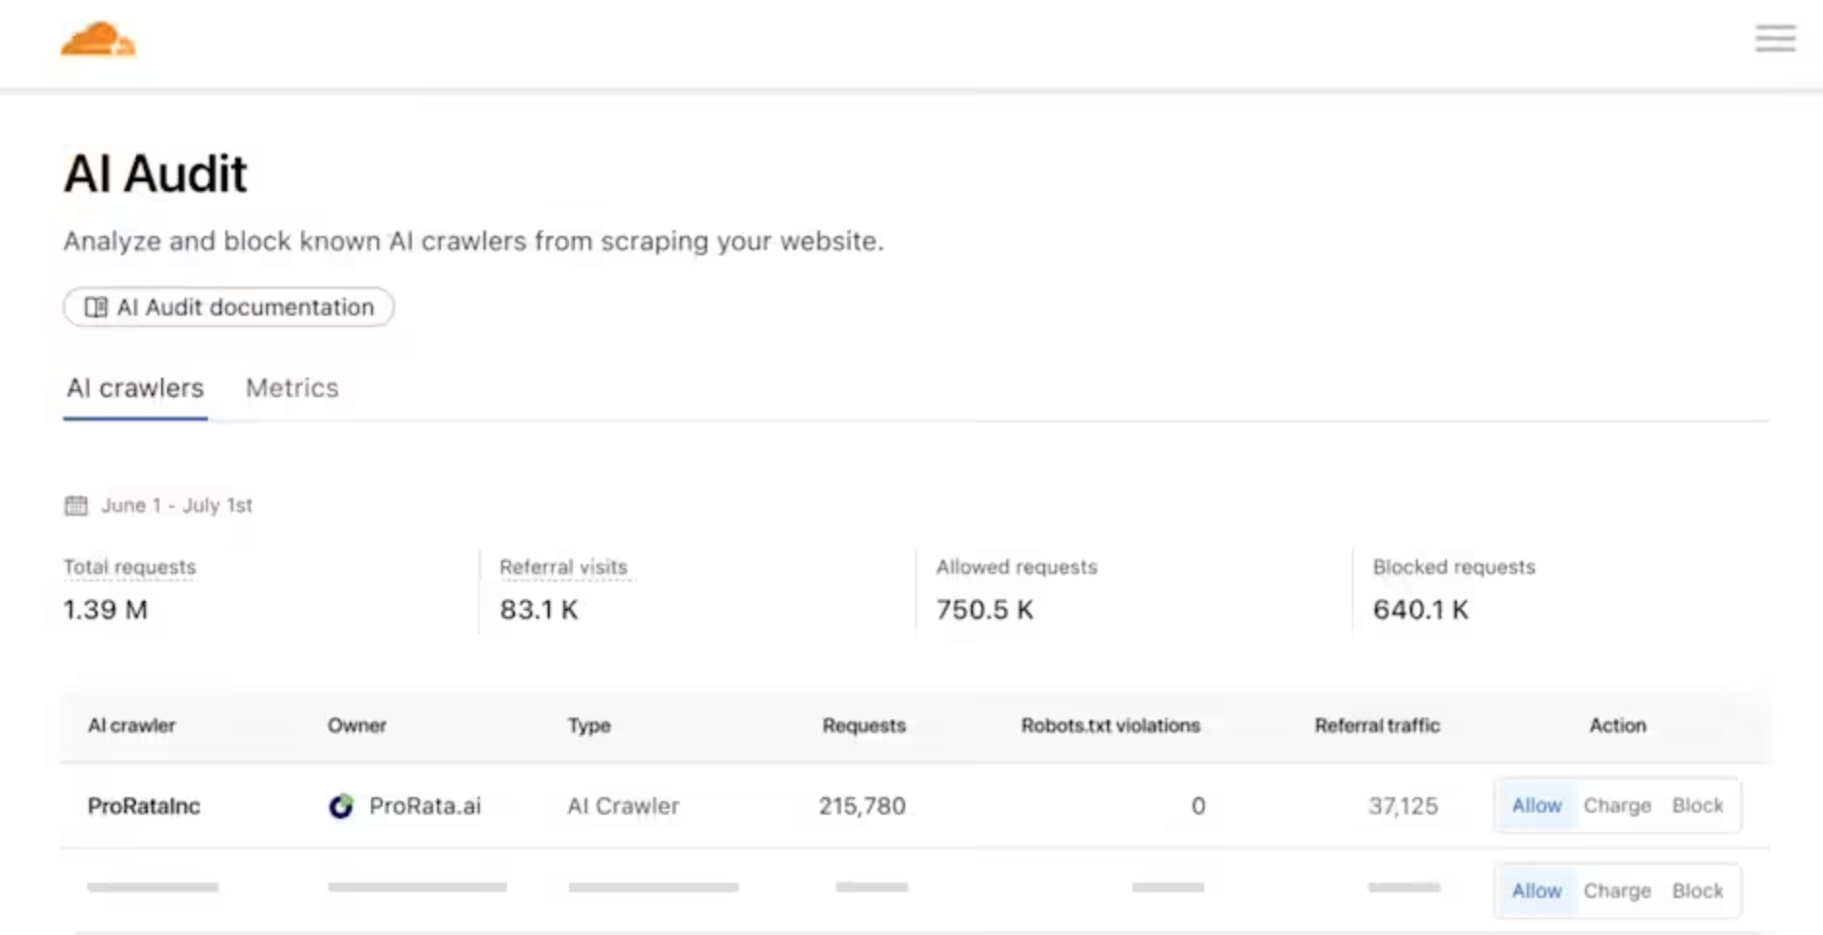Click the ProRataInc crawler name
Screen dimensions: 1823x935
pos(144,807)
